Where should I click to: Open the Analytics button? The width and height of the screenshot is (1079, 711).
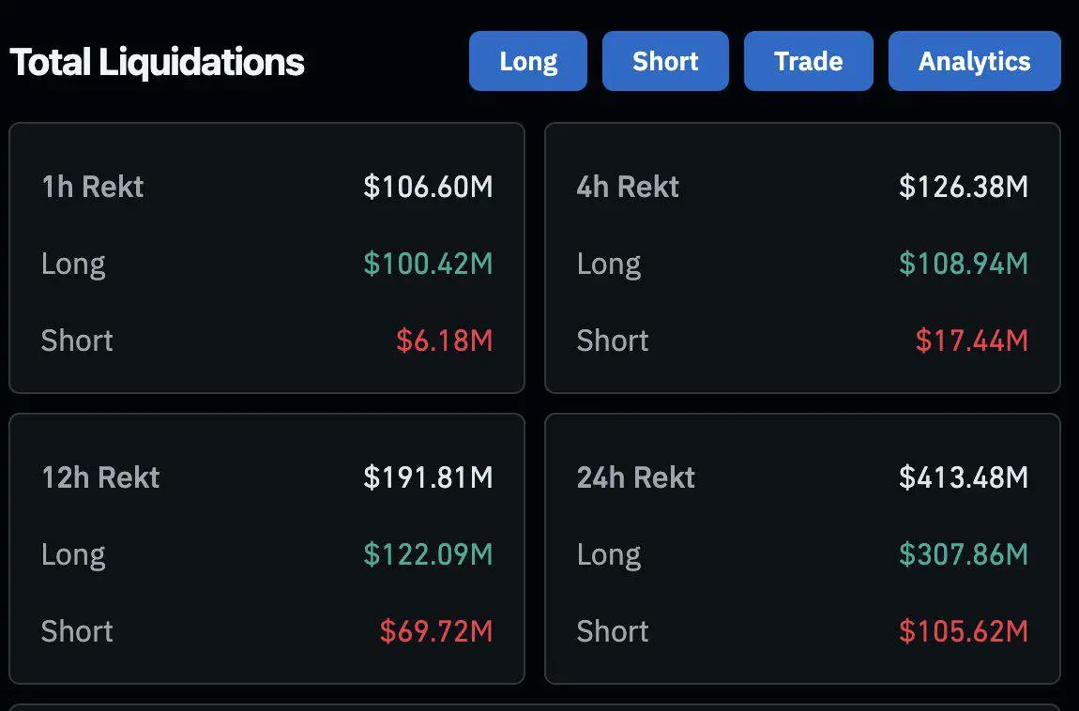point(974,62)
